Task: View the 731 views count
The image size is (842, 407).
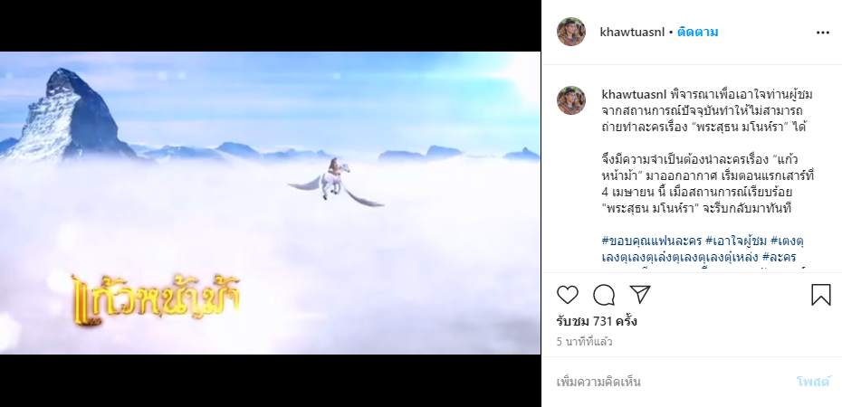Action: (597, 322)
